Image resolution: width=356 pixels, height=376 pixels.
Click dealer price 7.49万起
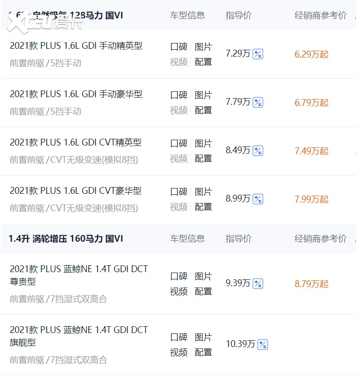[x=312, y=151]
